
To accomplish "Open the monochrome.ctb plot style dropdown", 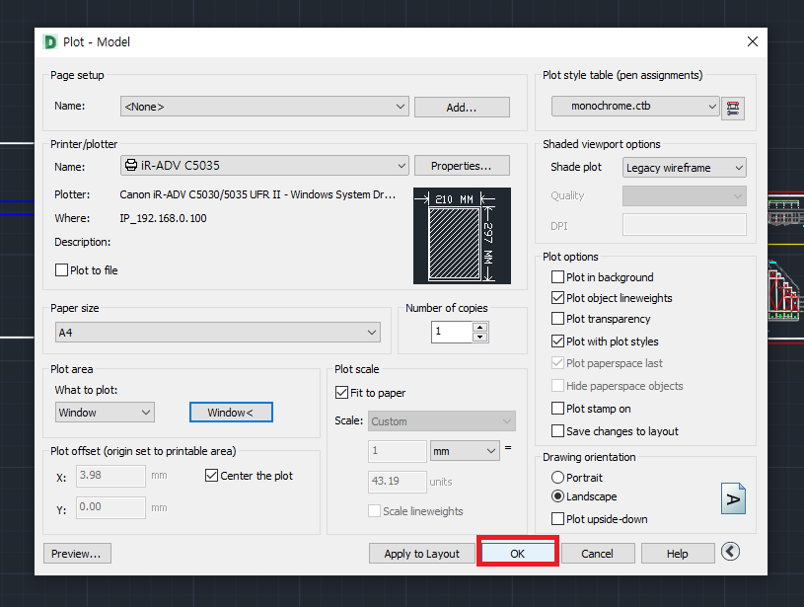I will [635, 106].
